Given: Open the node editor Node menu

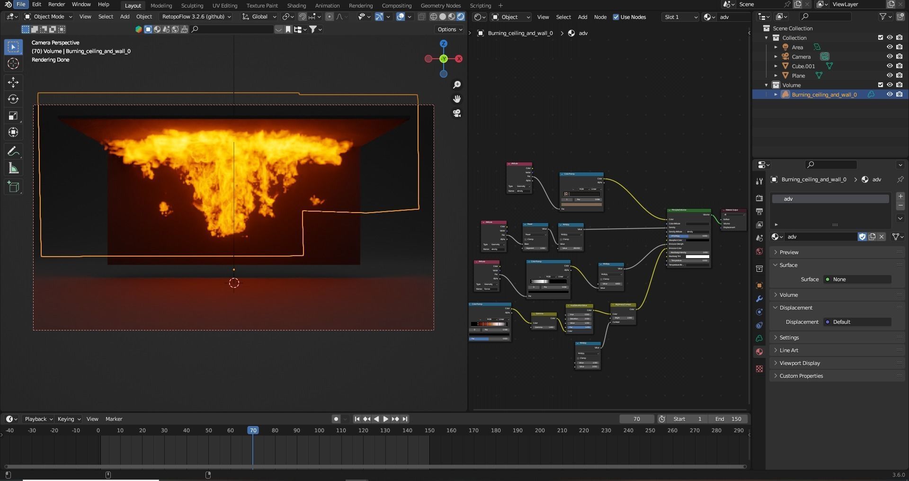Looking at the screenshot, I should [x=600, y=17].
